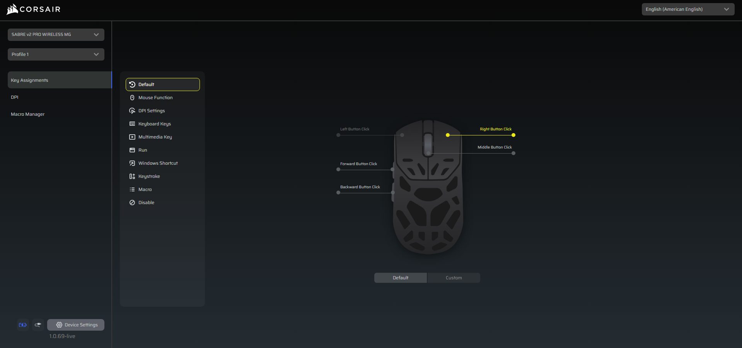Open the Profile 1 dropdown
Image resolution: width=742 pixels, height=348 pixels.
pyautogui.click(x=56, y=54)
